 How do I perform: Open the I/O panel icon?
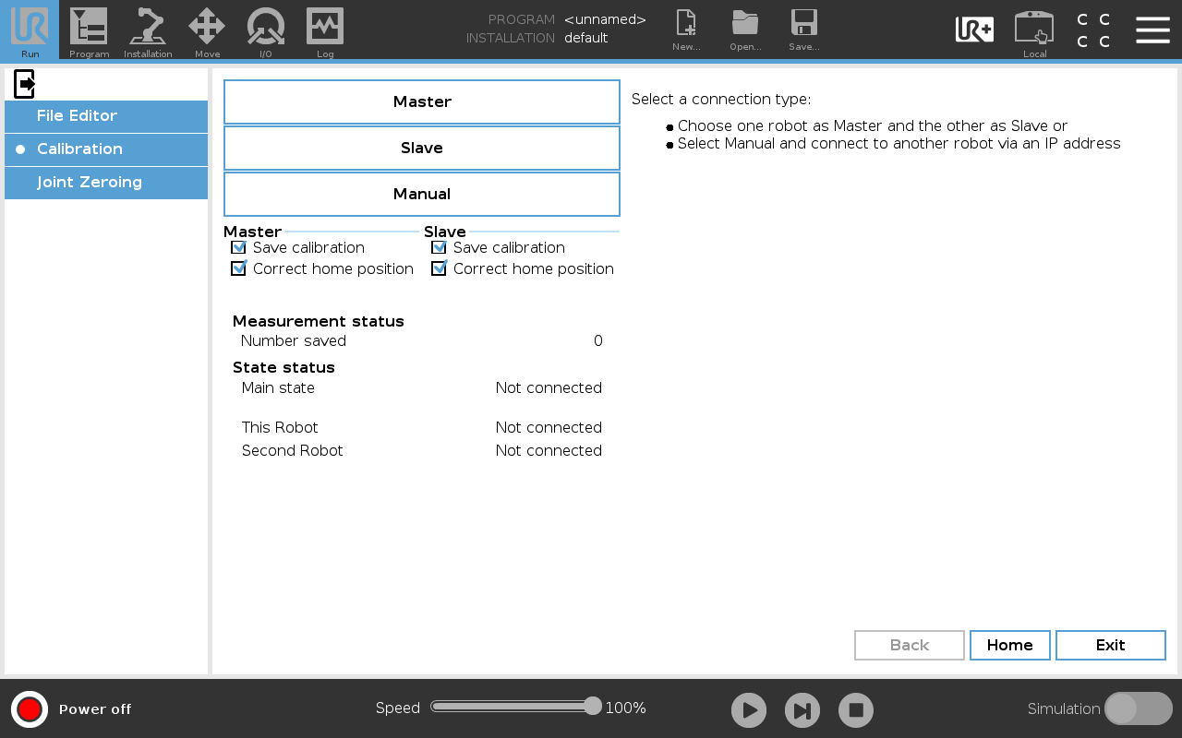[266, 30]
